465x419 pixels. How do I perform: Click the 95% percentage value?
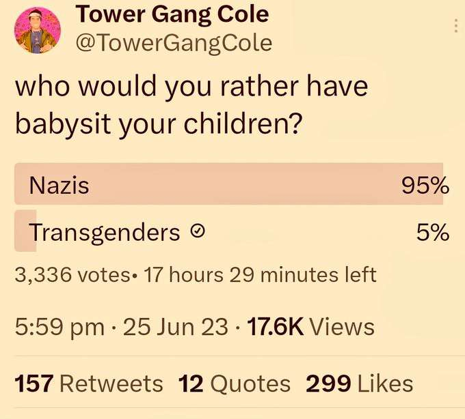click(x=425, y=184)
